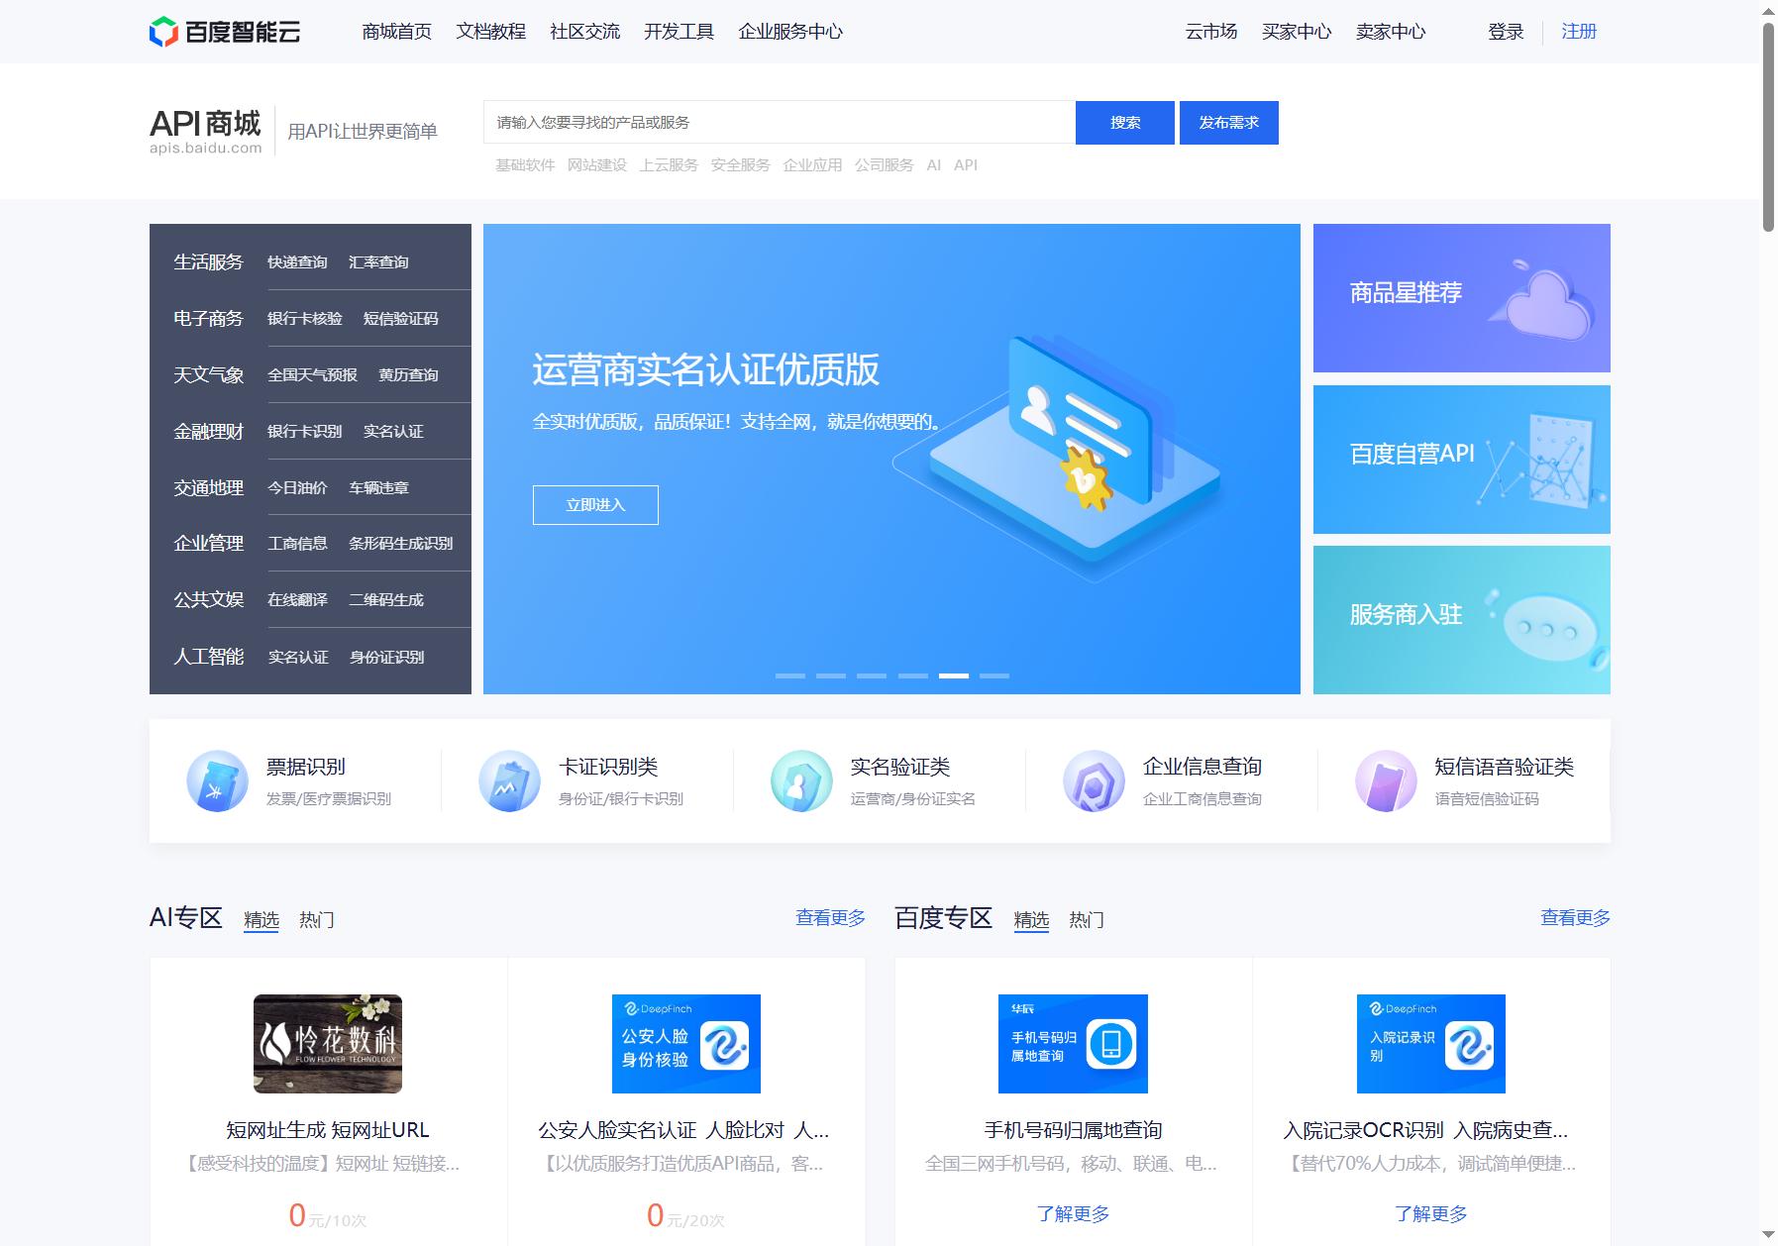Screen dimensions: 1778x1246
Task: Open the 公共文娱 sidebar category
Action: (x=209, y=600)
